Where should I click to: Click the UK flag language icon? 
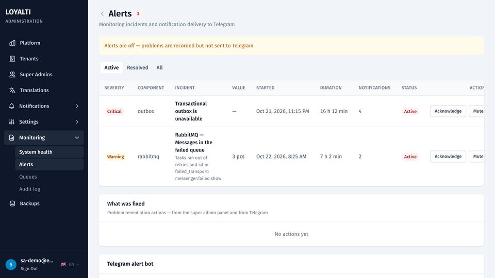coord(63,264)
